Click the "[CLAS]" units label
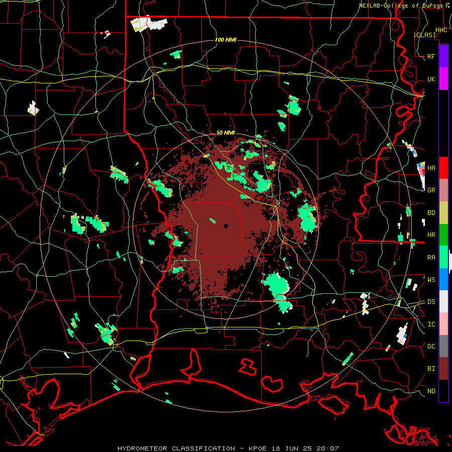The width and height of the screenshot is (452, 452). coord(424,35)
